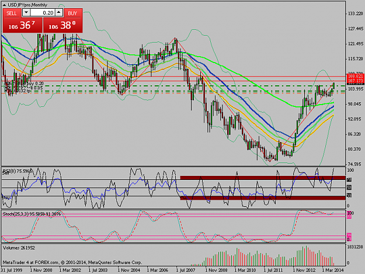The width and height of the screenshot is (365, 274).
Task: Click the 92.095 price scale label
Action: click(354, 119)
